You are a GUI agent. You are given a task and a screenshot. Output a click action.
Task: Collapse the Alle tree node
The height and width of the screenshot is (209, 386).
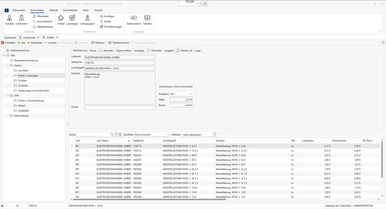tap(4, 55)
